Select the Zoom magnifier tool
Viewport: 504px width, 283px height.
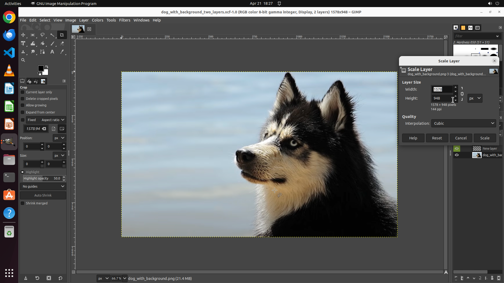pyautogui.click(x=23, y=60)
